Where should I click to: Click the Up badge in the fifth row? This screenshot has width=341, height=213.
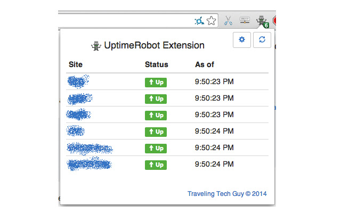pyautogui.click(x=156, y=149)
